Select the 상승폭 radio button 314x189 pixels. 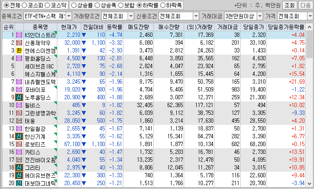(x=97, y=5)
